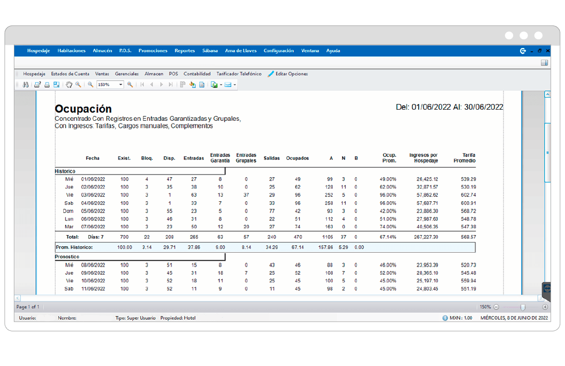
Task: Open the Hospedaje menu in the blue bar
Action: pos(38,51)
